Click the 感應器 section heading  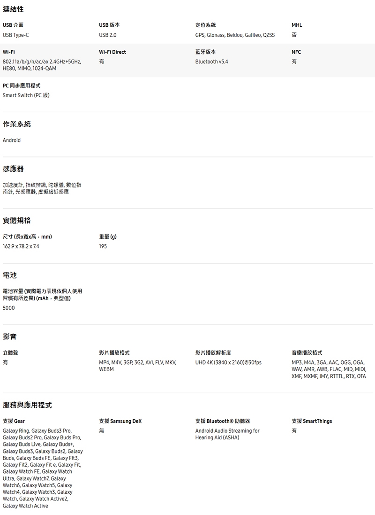tap(13, 169)
